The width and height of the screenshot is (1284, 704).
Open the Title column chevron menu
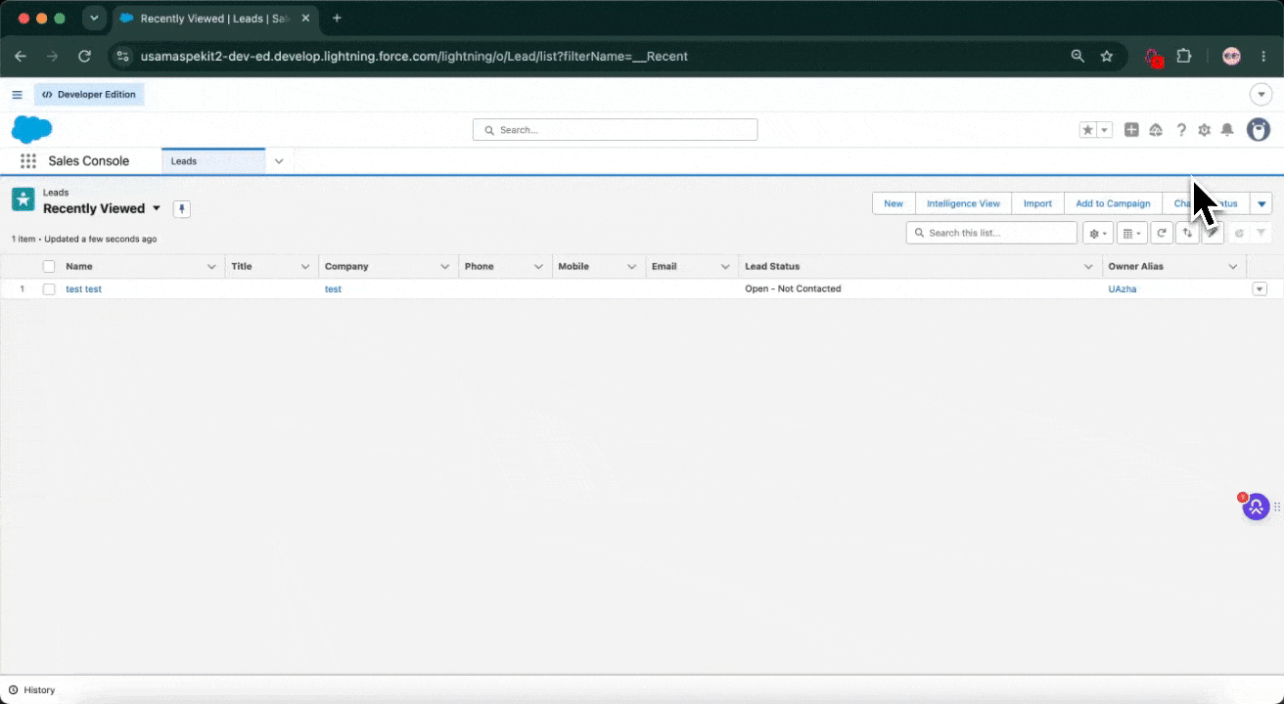(305, 267)
